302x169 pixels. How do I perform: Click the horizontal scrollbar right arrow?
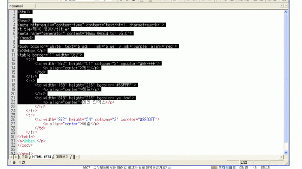(x=282, y=157)
